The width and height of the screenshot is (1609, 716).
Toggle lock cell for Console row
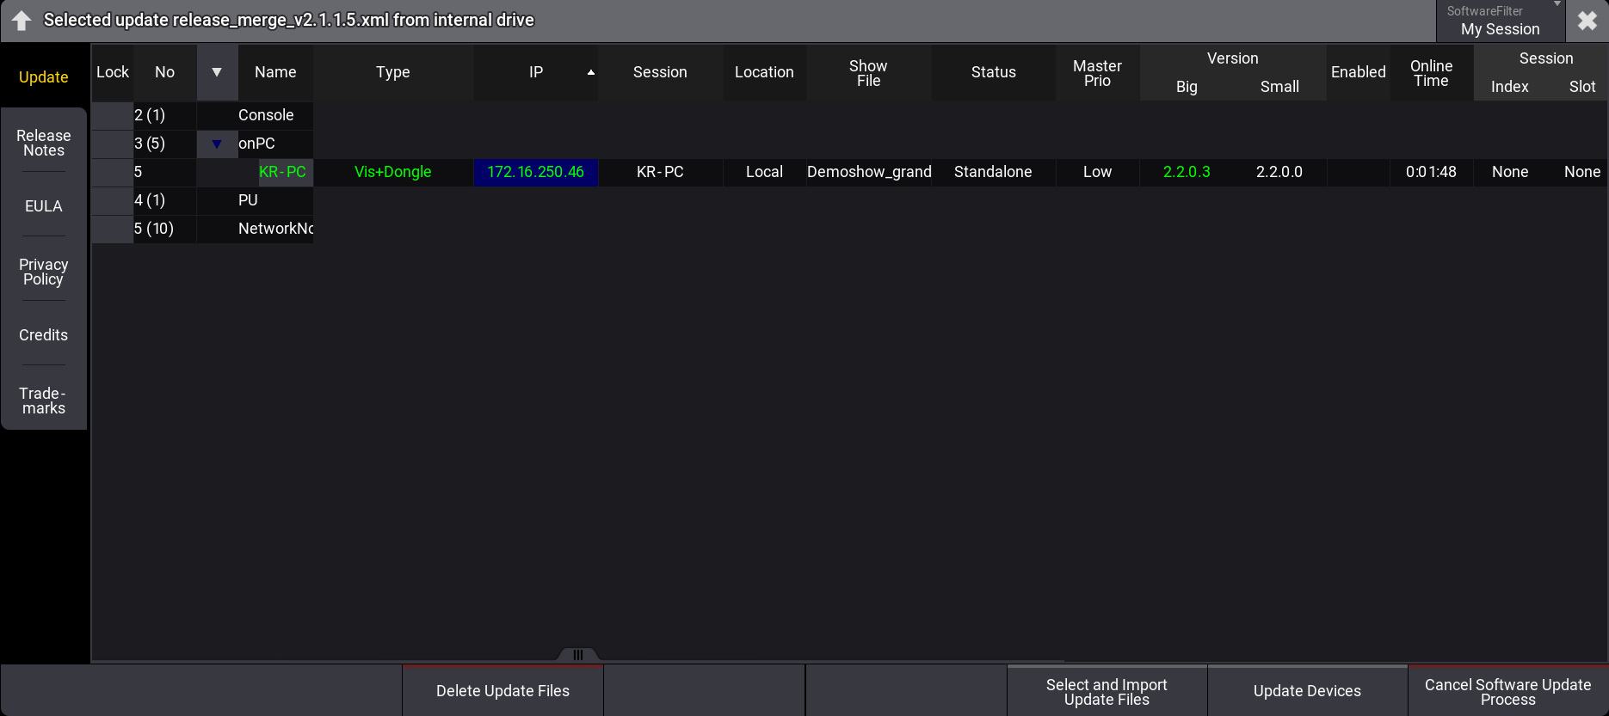tap(113, 116)
